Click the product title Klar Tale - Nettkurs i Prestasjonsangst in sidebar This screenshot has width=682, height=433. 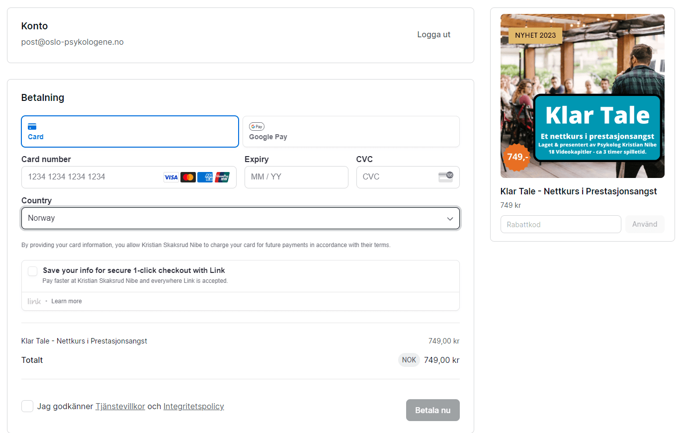[x=579, y=191]
